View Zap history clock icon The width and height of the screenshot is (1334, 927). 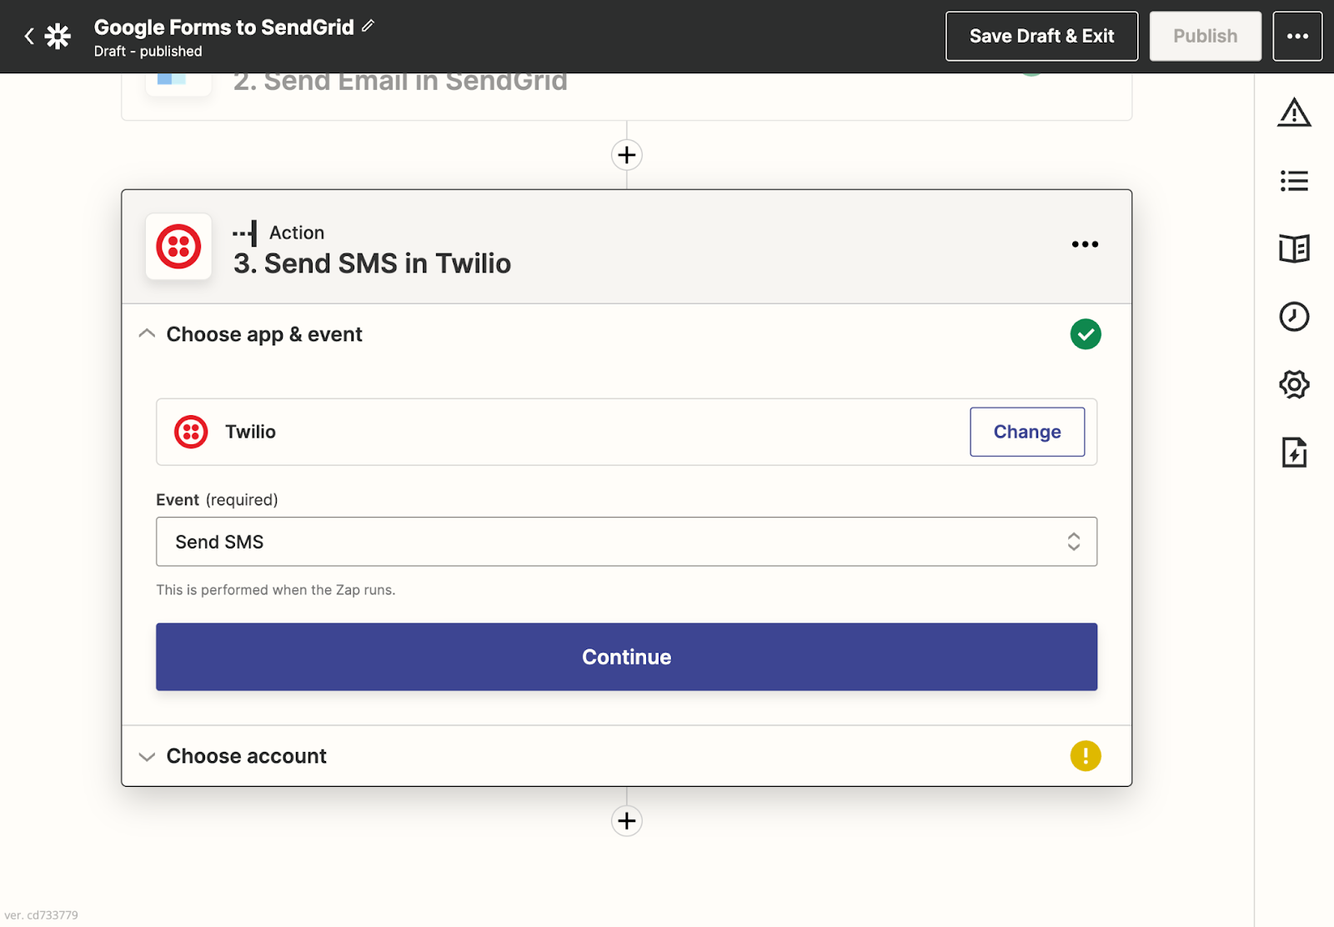coord(1294,317)
